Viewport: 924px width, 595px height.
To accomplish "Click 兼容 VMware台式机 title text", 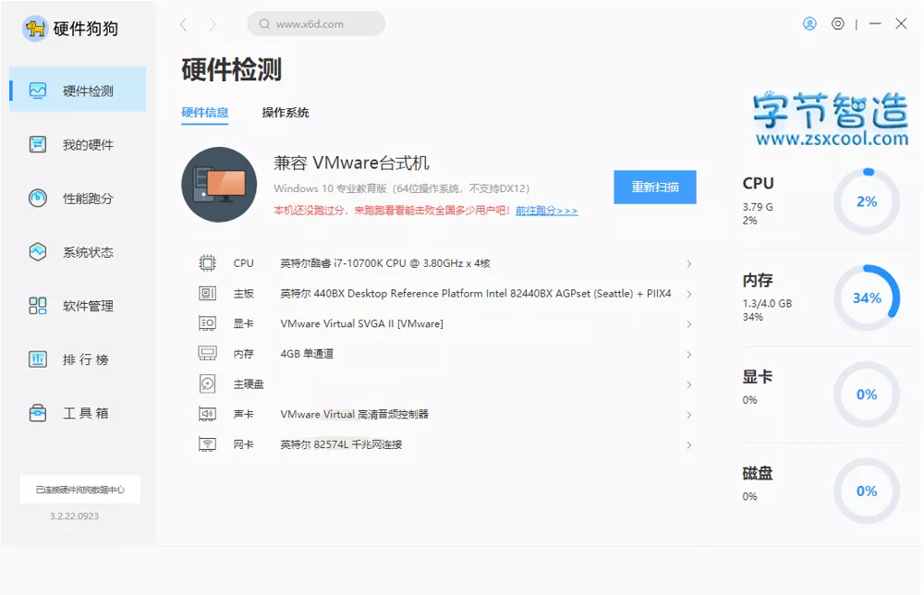I will [x=351, y=164].
